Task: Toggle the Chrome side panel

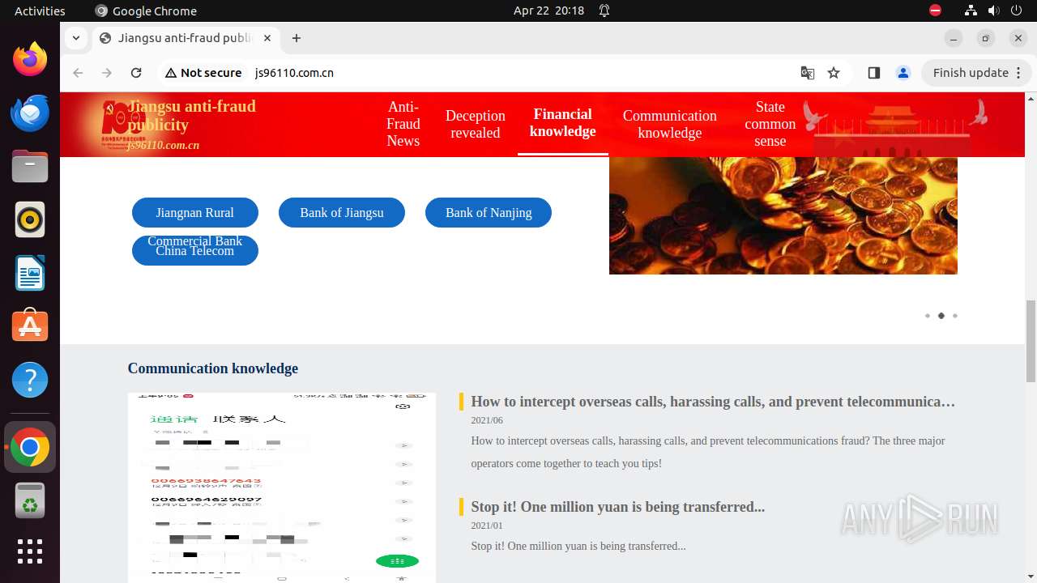Action: coord(873,73)
